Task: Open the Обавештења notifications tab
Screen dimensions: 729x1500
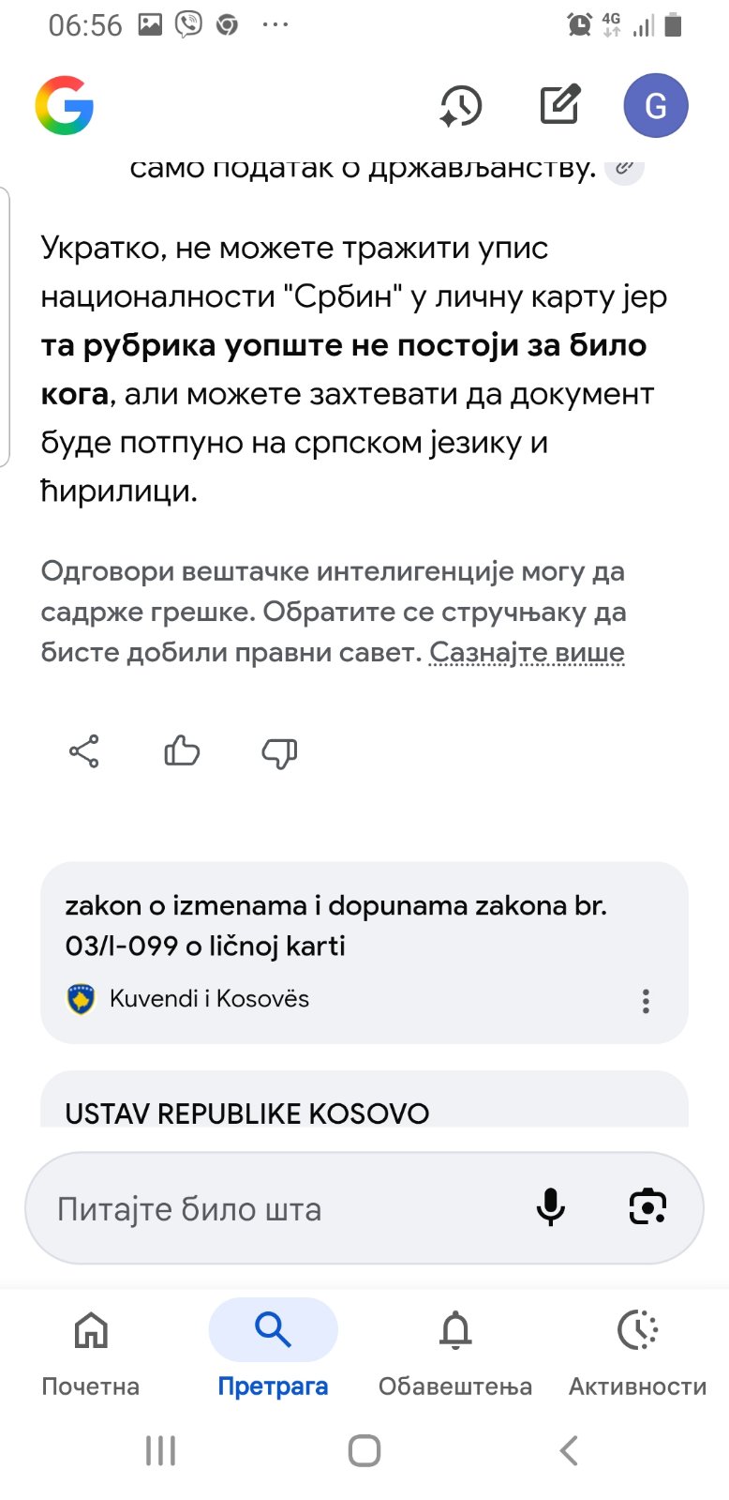Action: (455, 1349)
